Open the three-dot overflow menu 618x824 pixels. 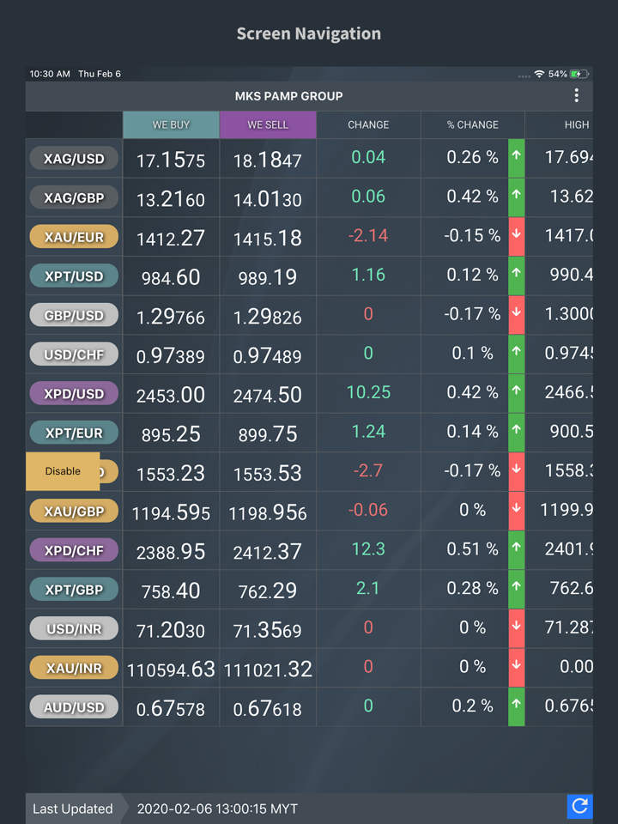pos(576,95)
